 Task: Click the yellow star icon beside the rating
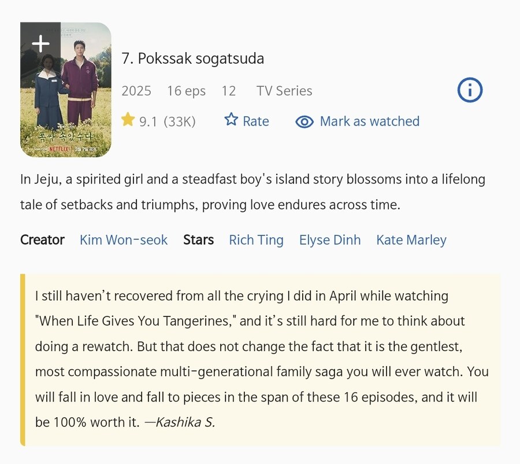point(129,120)
